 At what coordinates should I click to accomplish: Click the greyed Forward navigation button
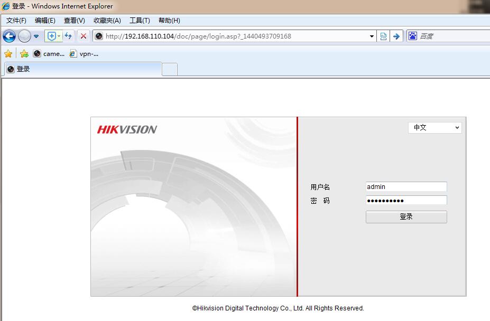pos(24,36)
